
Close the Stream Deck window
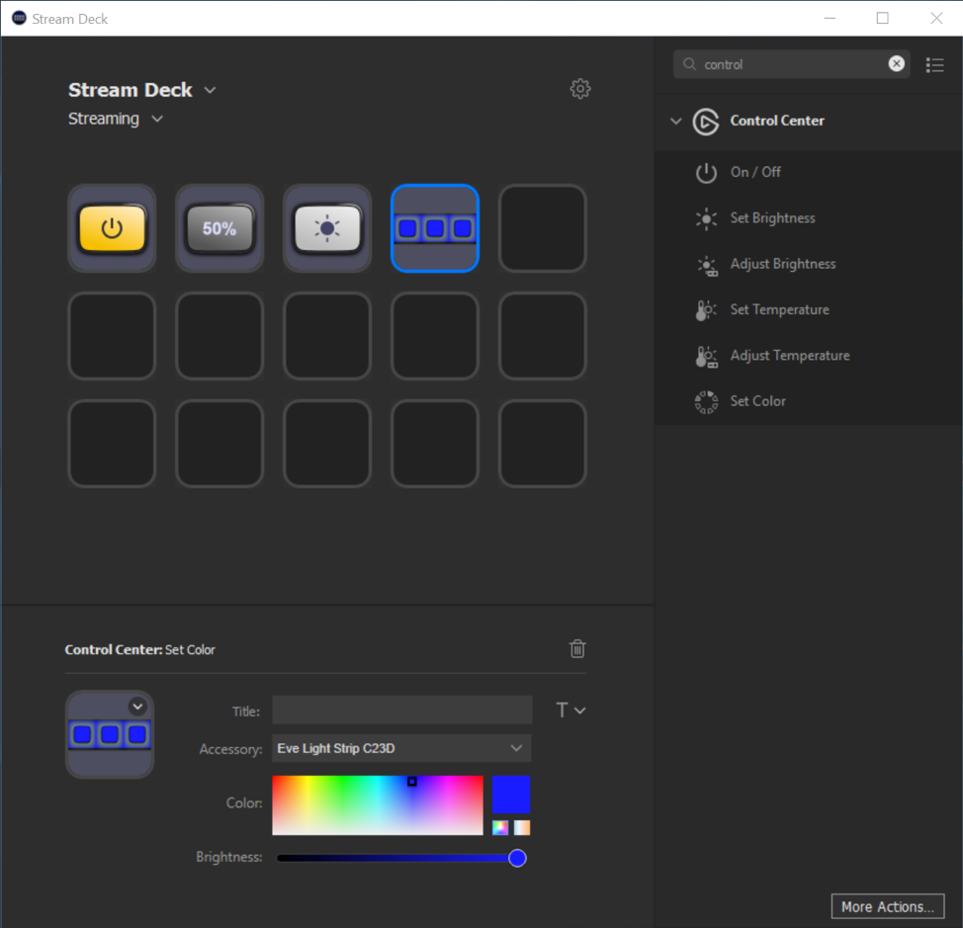pos(936,19)
